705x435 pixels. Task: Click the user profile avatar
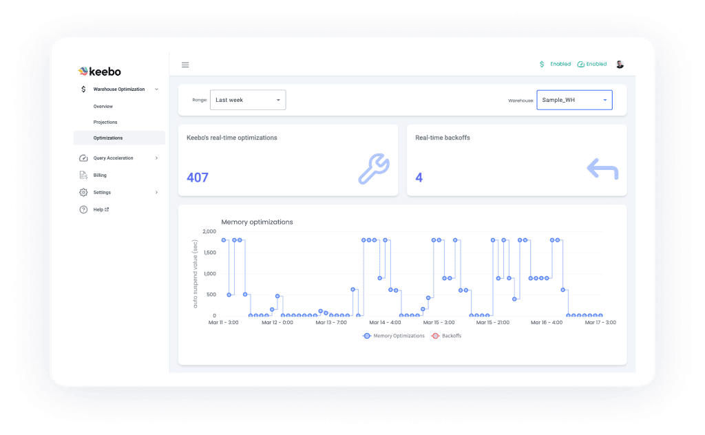(x=619, y=64)
